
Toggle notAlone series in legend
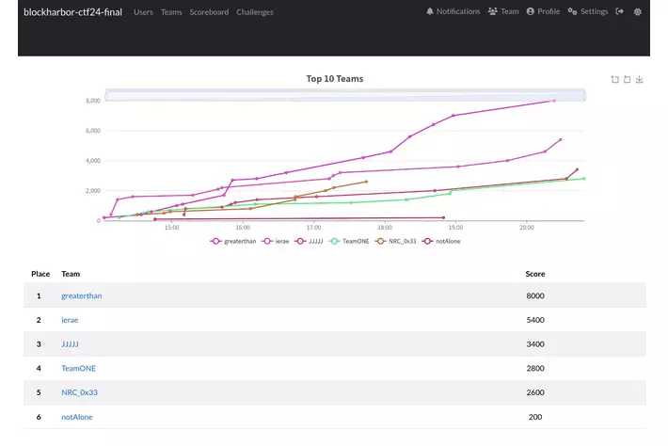[x=442, y=241]
